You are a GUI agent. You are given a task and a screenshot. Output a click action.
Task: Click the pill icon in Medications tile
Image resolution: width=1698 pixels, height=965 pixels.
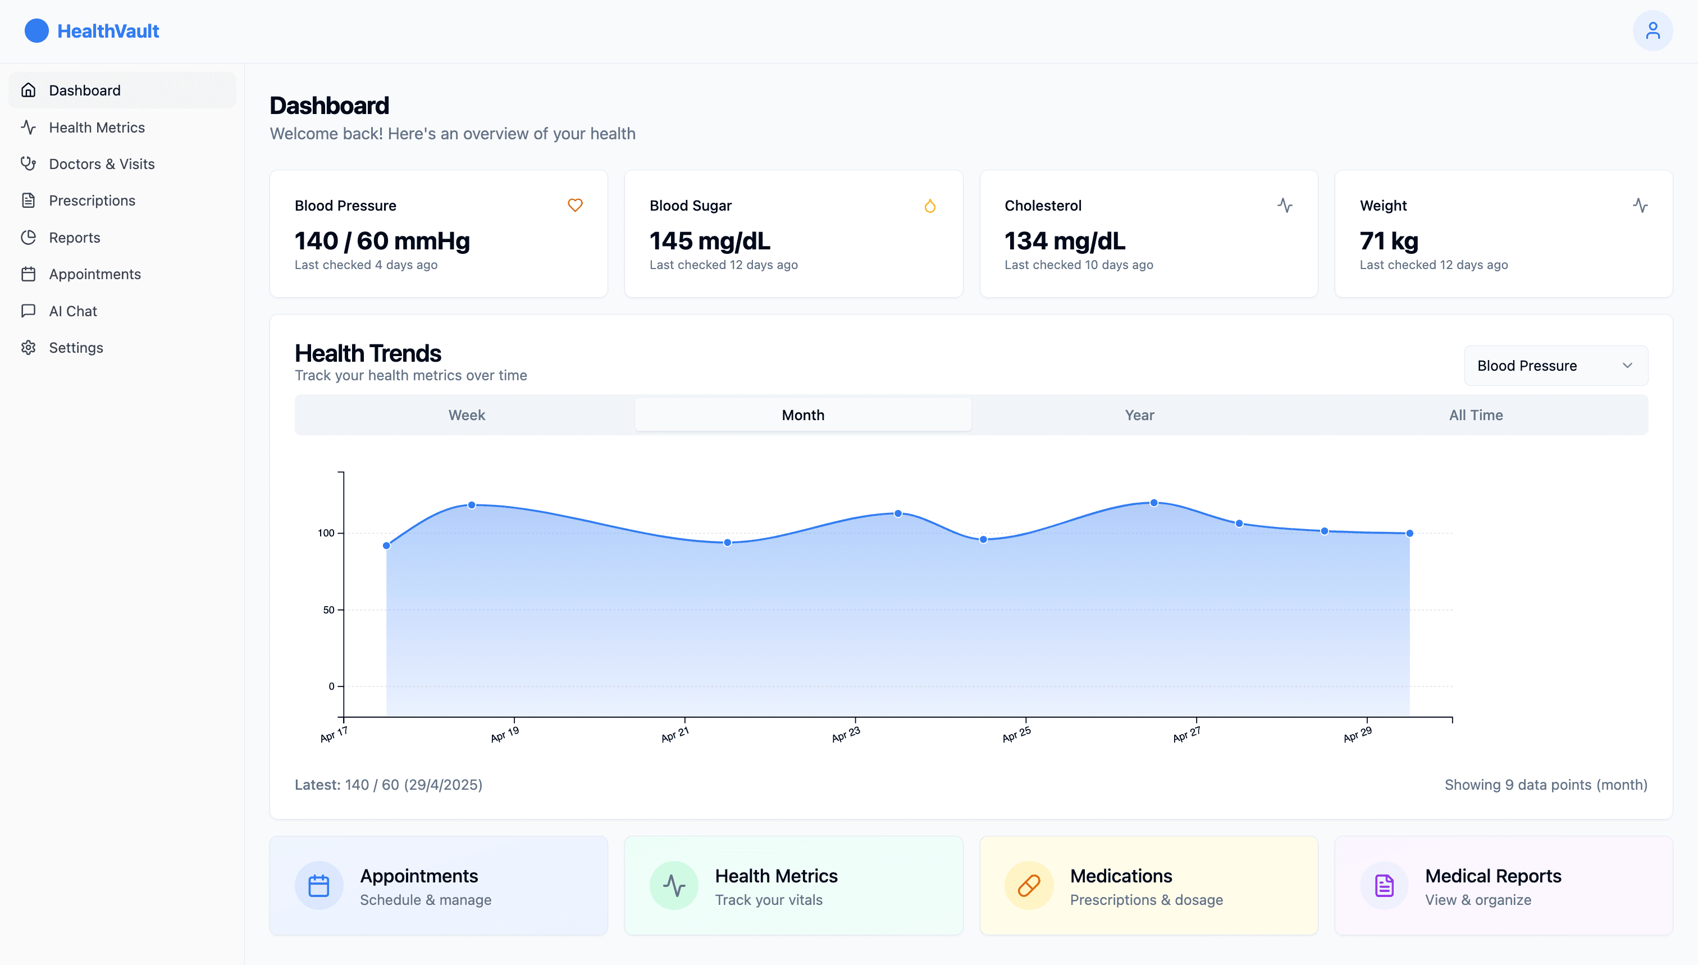[x=1029, y=885]
